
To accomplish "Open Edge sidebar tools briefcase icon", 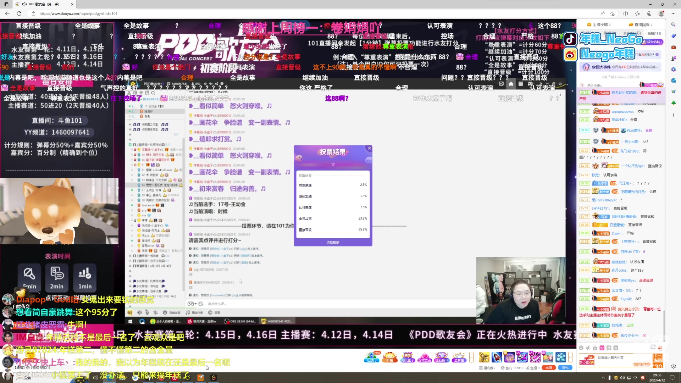I will (673, 47).
